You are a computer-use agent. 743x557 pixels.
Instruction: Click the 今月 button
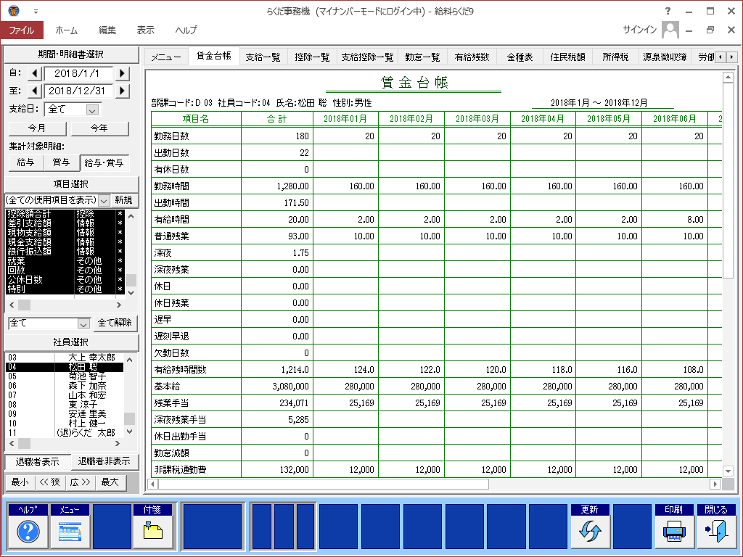coord(38,128)
